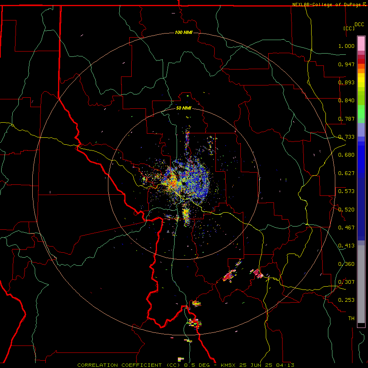Click the 50 NMI range ring label

(184, 108)
